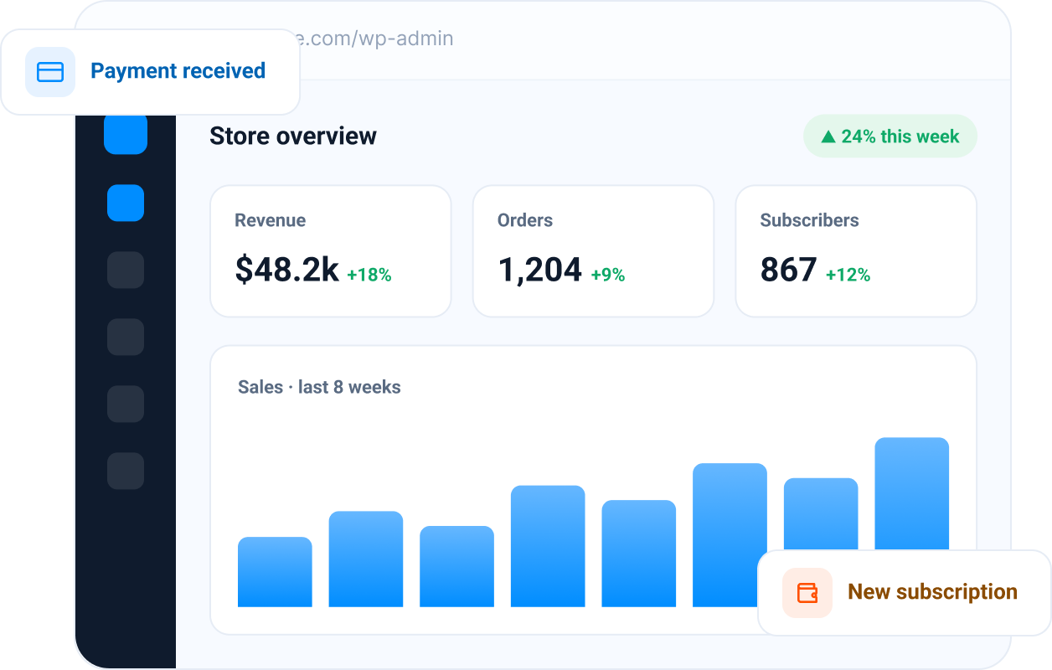Select the large blue square atop the sidebar
Viewport: 1052px width, 670px height.
126,134
